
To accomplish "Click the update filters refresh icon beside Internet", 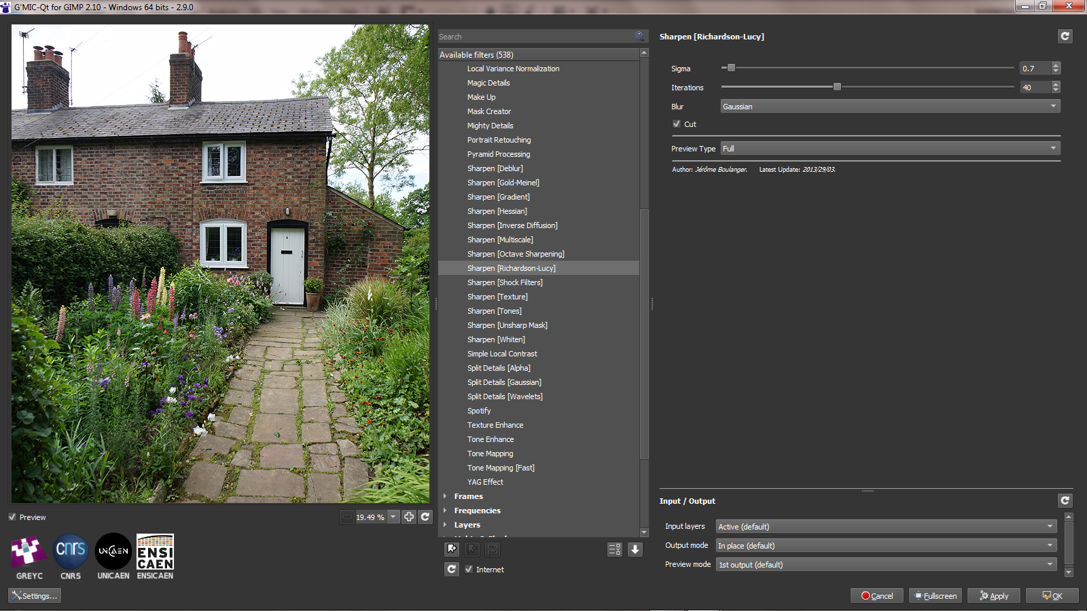I will [x=452, y=570].
